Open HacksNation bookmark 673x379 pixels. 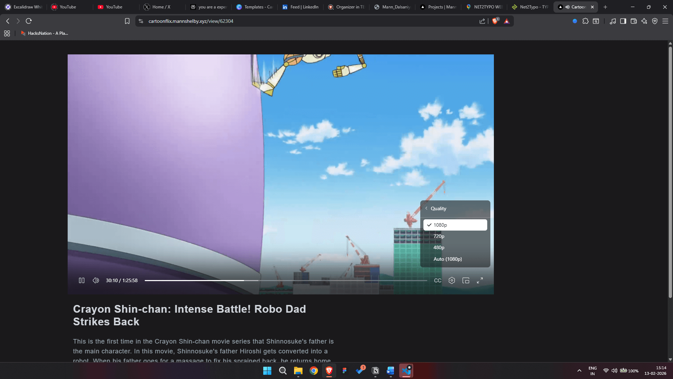[44, 33]
